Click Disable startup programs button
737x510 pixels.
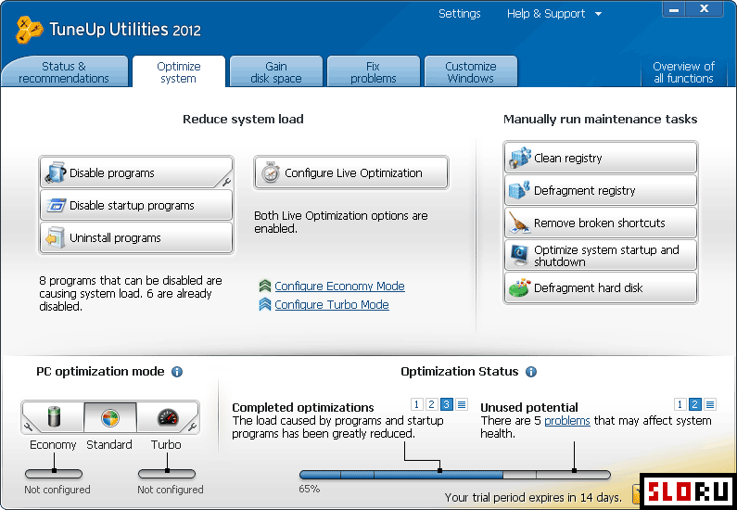pyautogui.click(x=136, y=206)
